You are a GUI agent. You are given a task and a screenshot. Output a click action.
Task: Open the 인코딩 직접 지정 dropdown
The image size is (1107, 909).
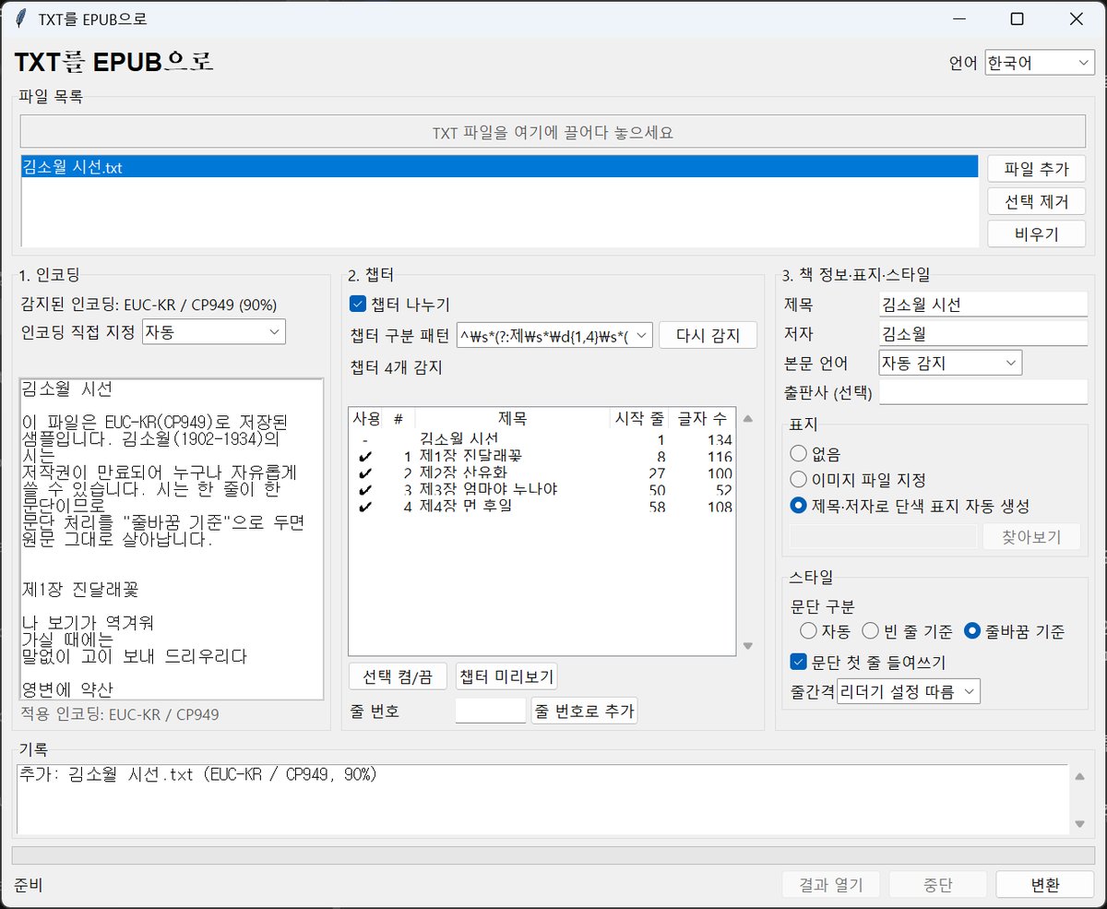[x=214, y=331]
